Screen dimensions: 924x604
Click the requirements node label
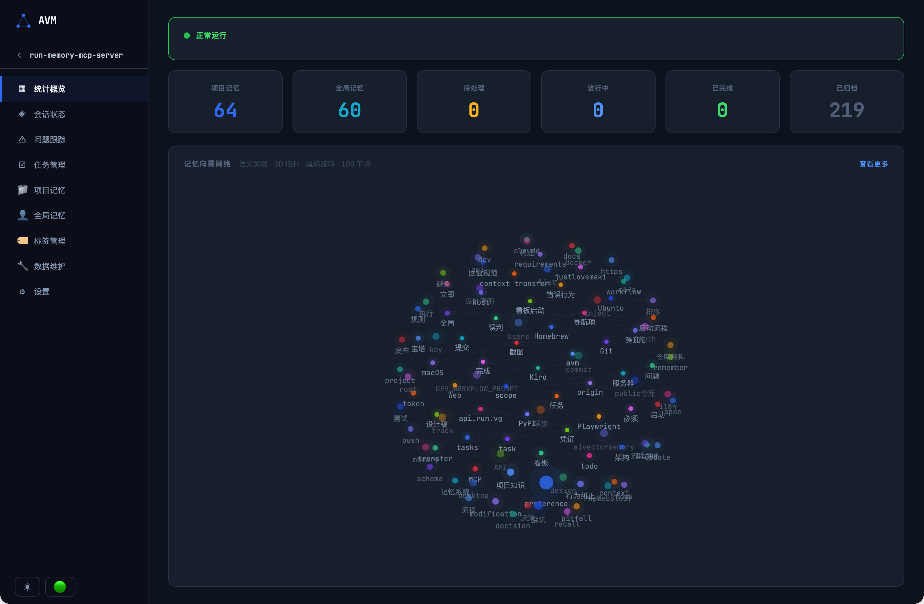pos(540,264)
